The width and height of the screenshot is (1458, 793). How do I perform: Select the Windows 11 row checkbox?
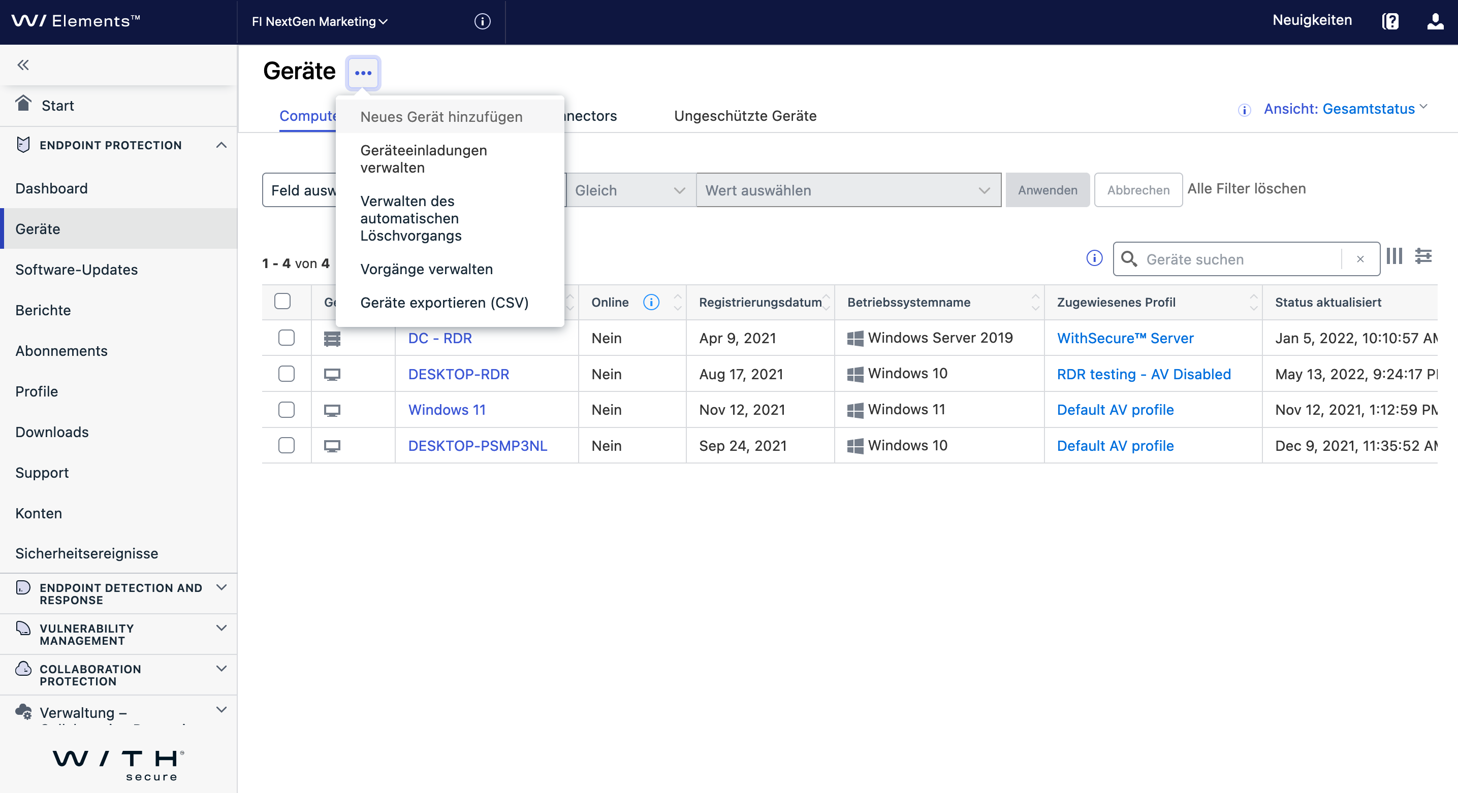point(287,410)
